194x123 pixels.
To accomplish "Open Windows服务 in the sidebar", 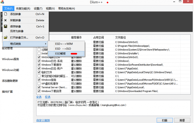I will click(x=10, y=59).
